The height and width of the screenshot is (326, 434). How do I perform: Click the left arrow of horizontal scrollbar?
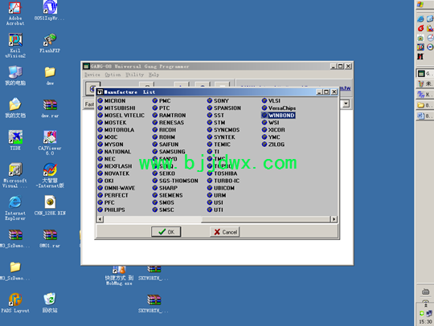[x=100, y=219]
